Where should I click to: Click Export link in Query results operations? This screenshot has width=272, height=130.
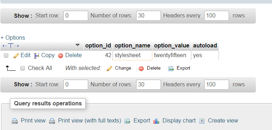pyautogui.click(x=142, y=120)
